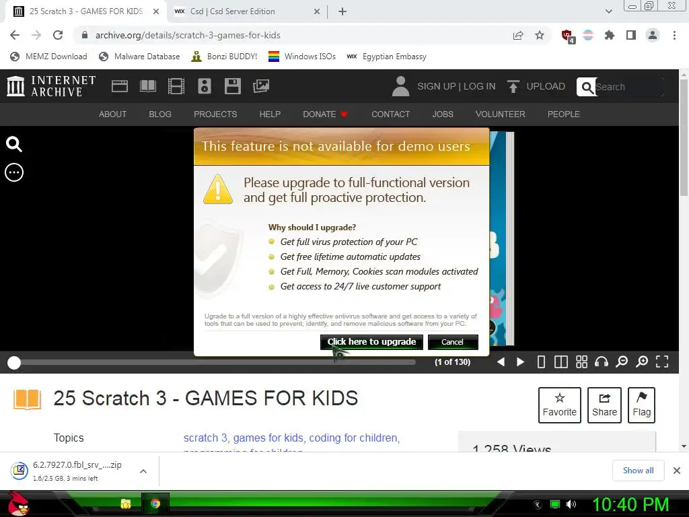
Task: Reload the current page
Action: coord(58,35)
